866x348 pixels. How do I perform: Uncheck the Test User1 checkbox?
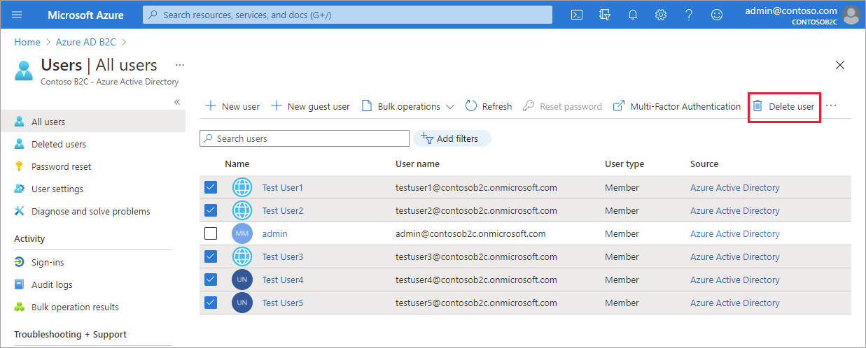(x=211, y=187)
